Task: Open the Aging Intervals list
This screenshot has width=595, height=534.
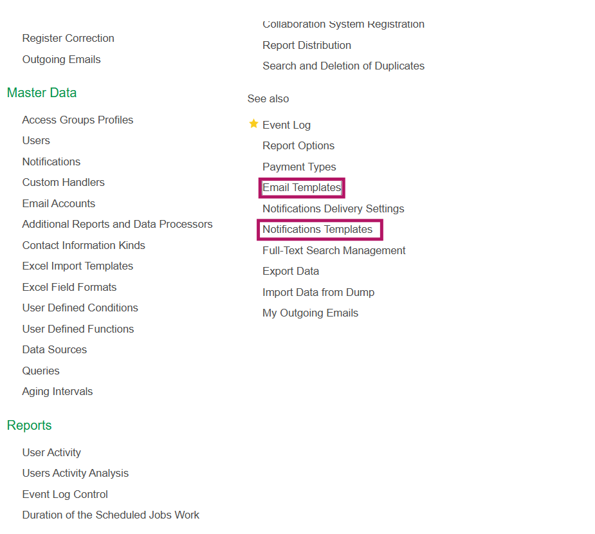Action: (x=57, y=392)
